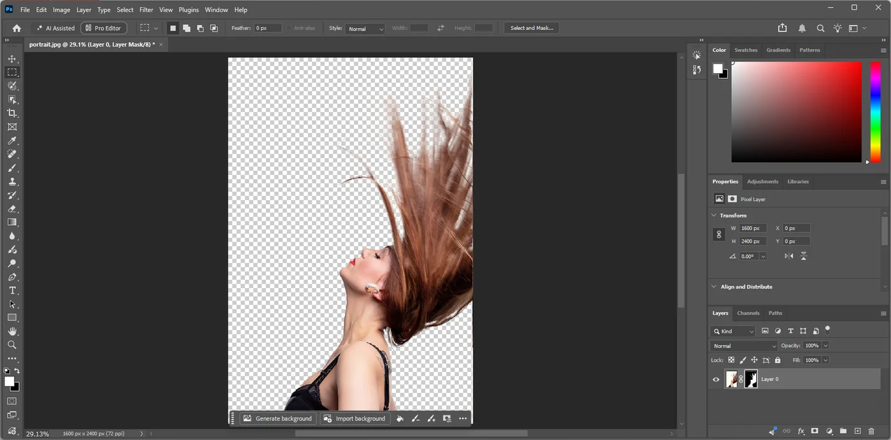Select the Move tool

click(12, 58)
